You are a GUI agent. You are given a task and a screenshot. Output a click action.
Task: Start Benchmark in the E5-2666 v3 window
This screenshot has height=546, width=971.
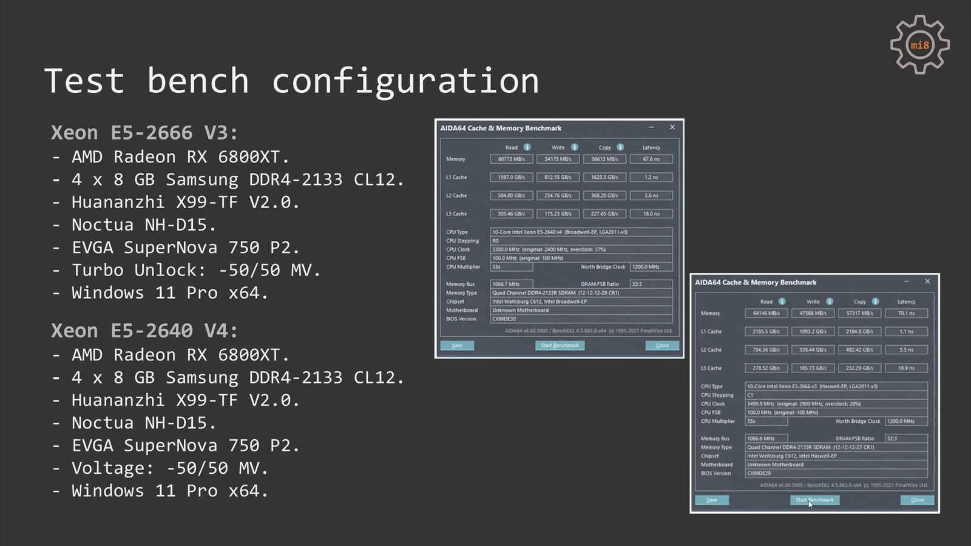(814, 500)
